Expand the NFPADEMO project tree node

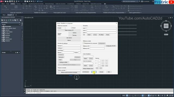2,26
